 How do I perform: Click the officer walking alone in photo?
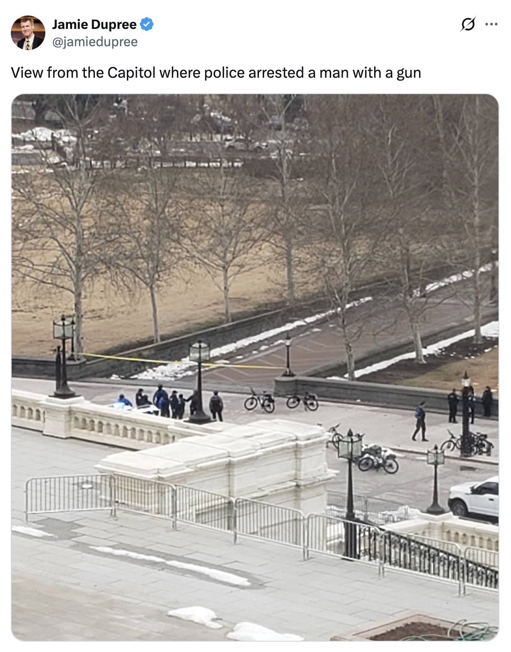point(420,421)
